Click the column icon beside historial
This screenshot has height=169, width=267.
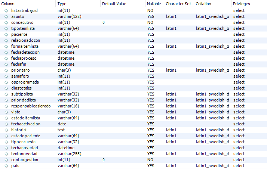pyautogui.click(x=6, y=130)
